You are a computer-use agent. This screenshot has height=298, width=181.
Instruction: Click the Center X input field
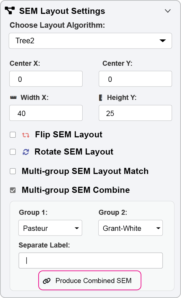[x=46, y=79]
